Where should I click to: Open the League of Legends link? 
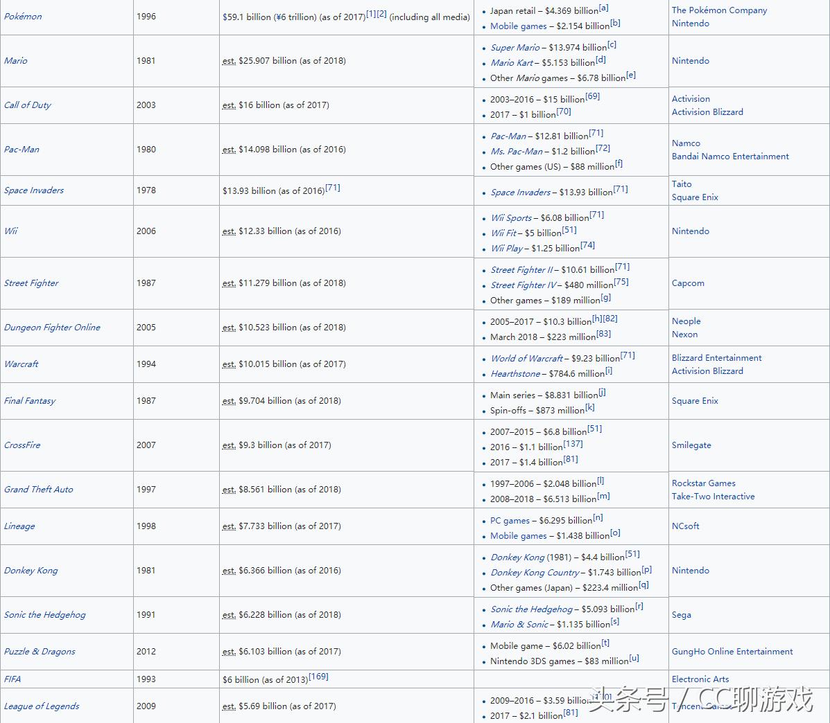pyautogui.click(x=42, y=706)
